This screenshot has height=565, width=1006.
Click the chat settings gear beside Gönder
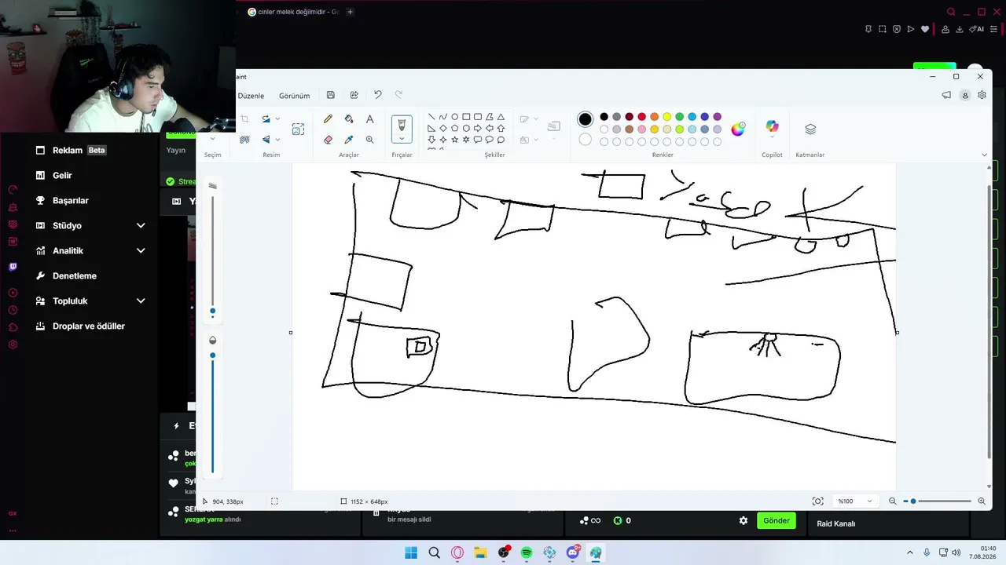[x=743, y=520]
